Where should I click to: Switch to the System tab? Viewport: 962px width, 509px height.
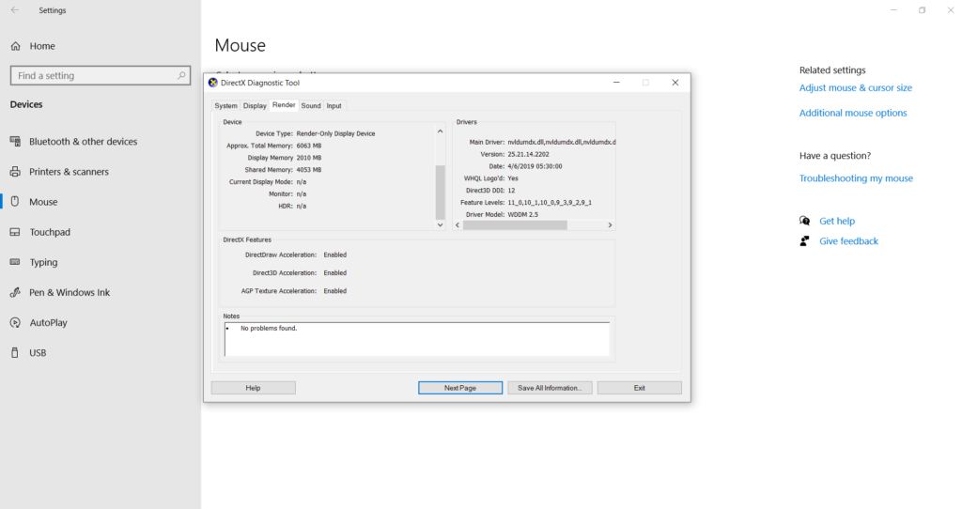coord(225,105)
